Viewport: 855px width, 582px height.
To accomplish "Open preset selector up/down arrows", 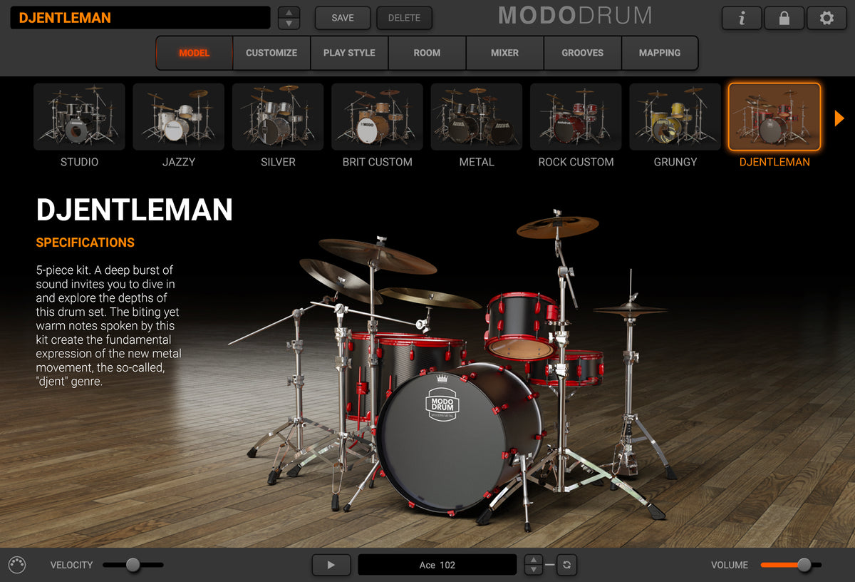I will (289, 18).
